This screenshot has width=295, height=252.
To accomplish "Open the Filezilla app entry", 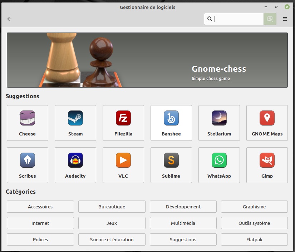I will (x=123, y=123).
